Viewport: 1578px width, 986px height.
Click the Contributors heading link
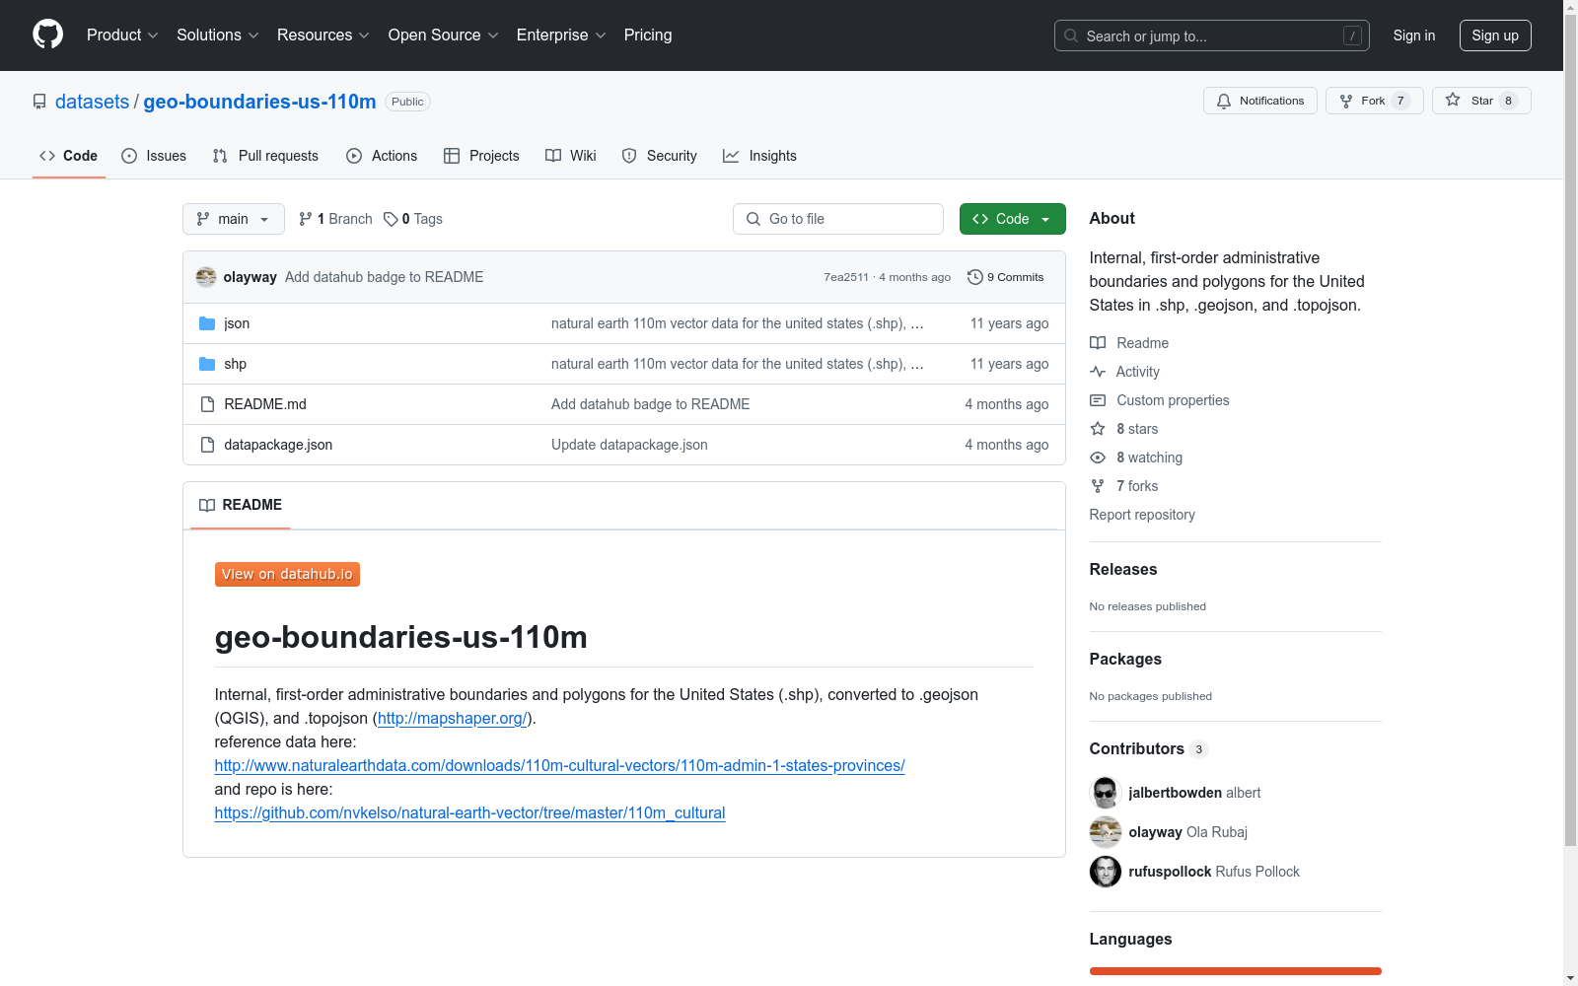point(1149,748)
